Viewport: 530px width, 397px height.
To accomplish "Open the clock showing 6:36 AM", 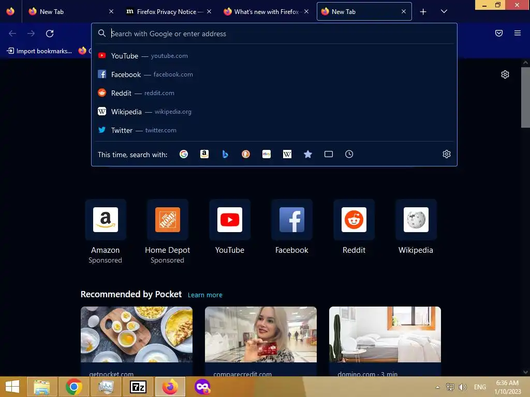I will 507,387.
